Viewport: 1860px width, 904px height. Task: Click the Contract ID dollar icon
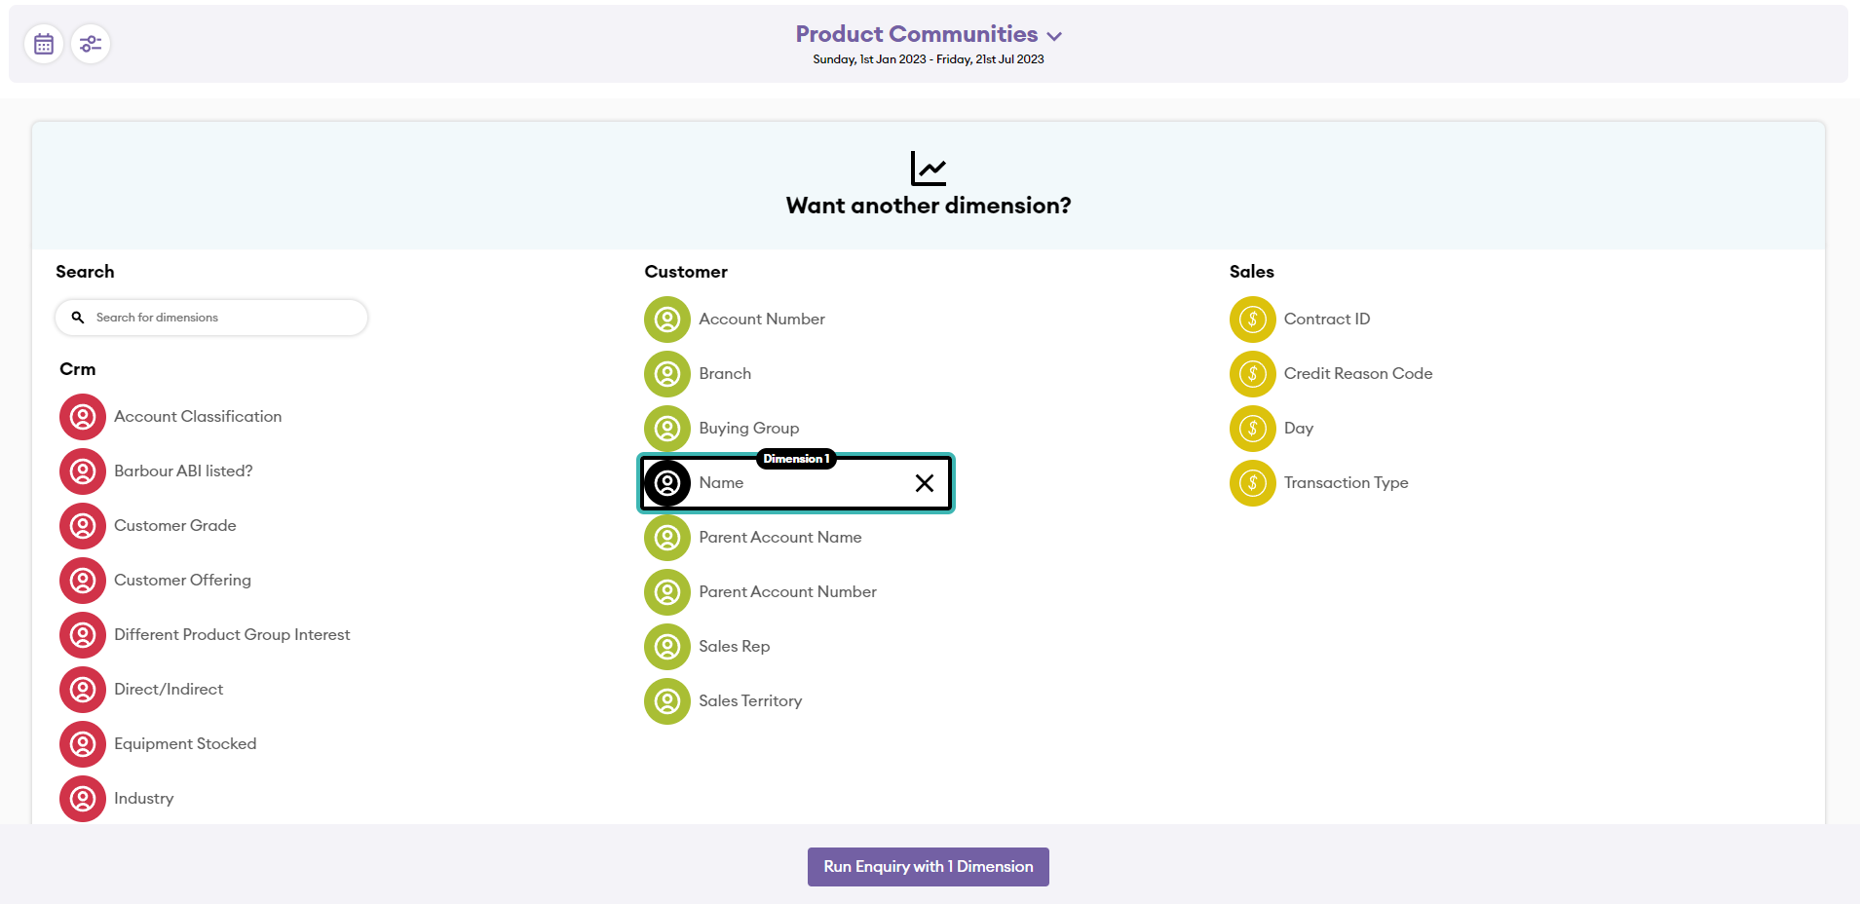[1252, 320]
